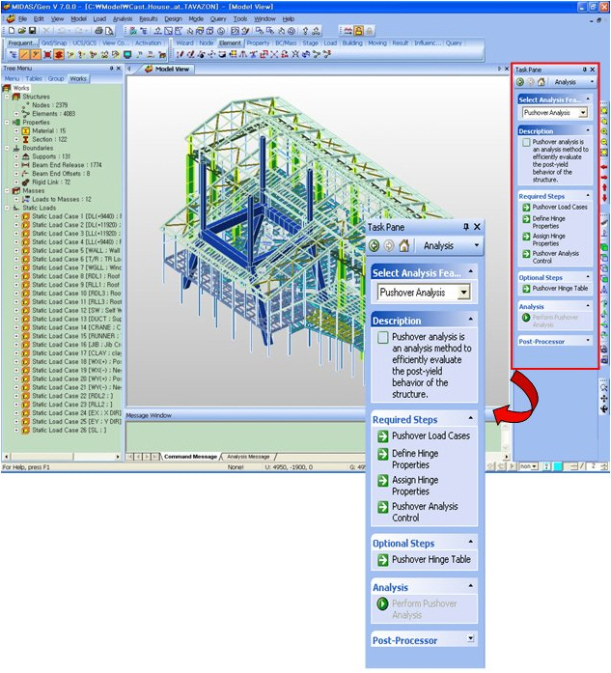Tick the Description checkbox in the enlarged Task Pane
611x673 pixels.
[382, 338]
